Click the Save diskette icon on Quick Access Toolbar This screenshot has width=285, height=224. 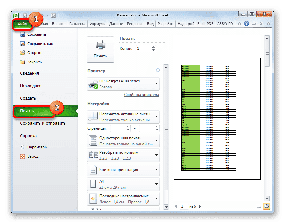tap(25, 15)
